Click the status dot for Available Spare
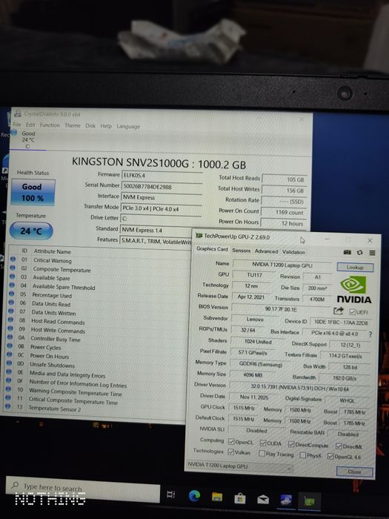Viewport: 389px width, 519px height. (13, 276)
